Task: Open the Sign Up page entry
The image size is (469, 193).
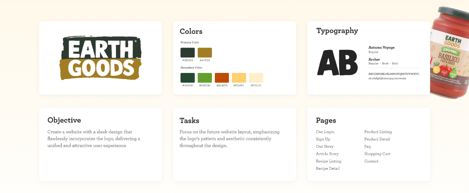Action: [323, 139]
